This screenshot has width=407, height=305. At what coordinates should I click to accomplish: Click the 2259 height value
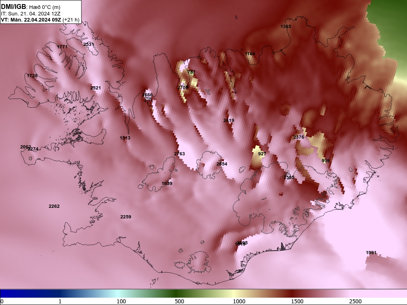[x=126, y=217]
